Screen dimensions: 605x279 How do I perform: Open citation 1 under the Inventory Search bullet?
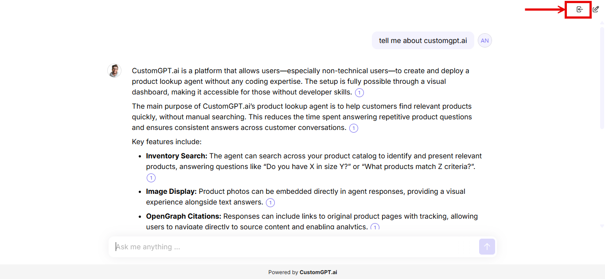151,178
